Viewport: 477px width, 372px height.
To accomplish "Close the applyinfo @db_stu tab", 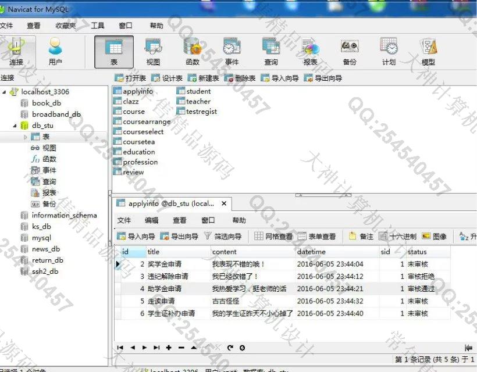I will (x=224, y=203).
